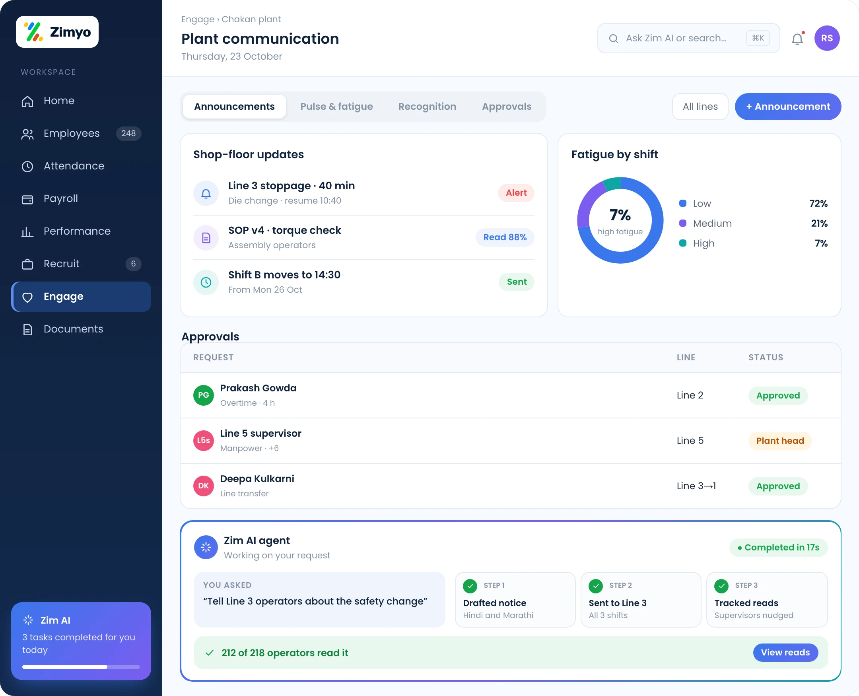Open the Employees section

point(81,134)
